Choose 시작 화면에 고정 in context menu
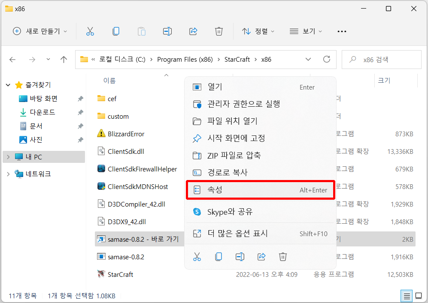 coord(261,138)
